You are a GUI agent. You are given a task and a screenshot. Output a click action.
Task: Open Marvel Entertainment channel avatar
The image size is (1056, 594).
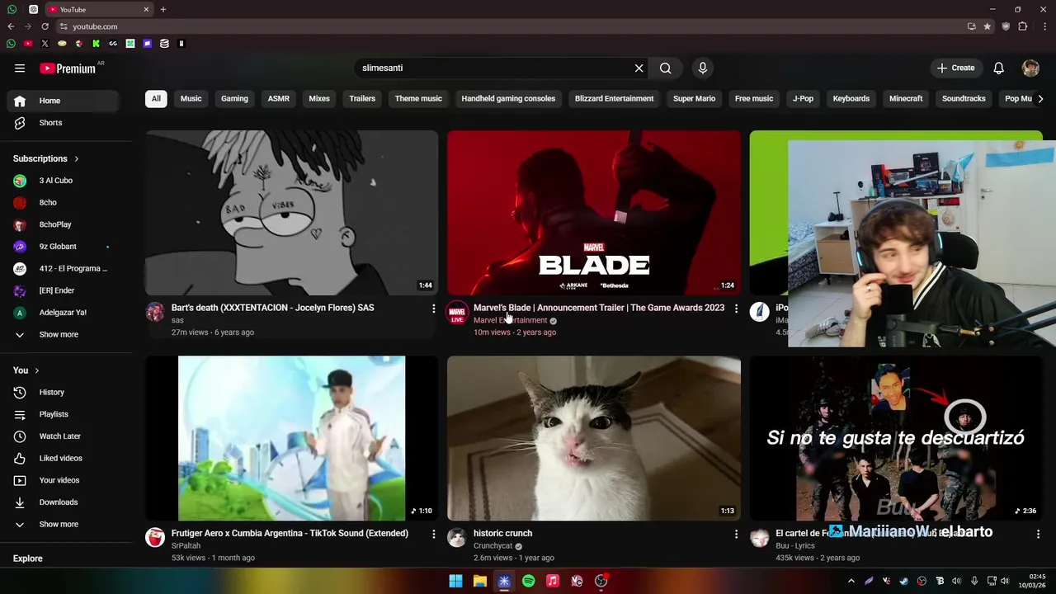[457, 313]
